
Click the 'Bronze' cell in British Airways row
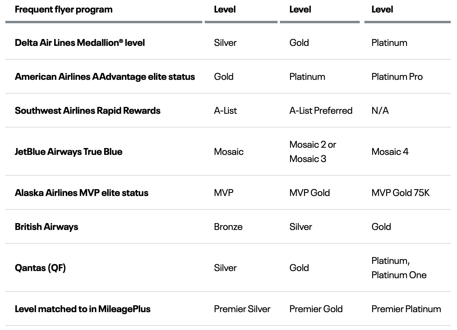228,227
